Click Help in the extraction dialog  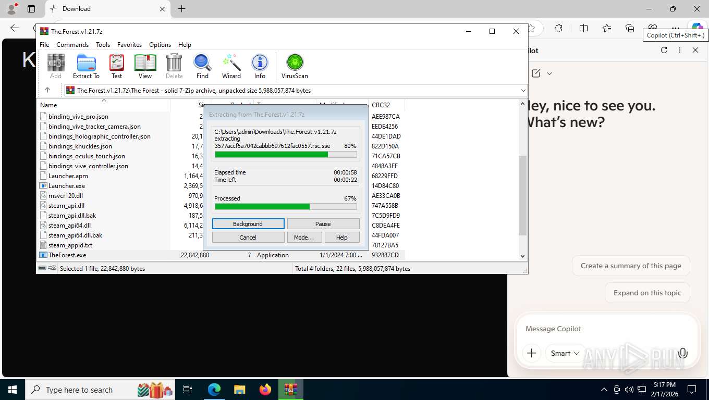click(x=342, y=238)
